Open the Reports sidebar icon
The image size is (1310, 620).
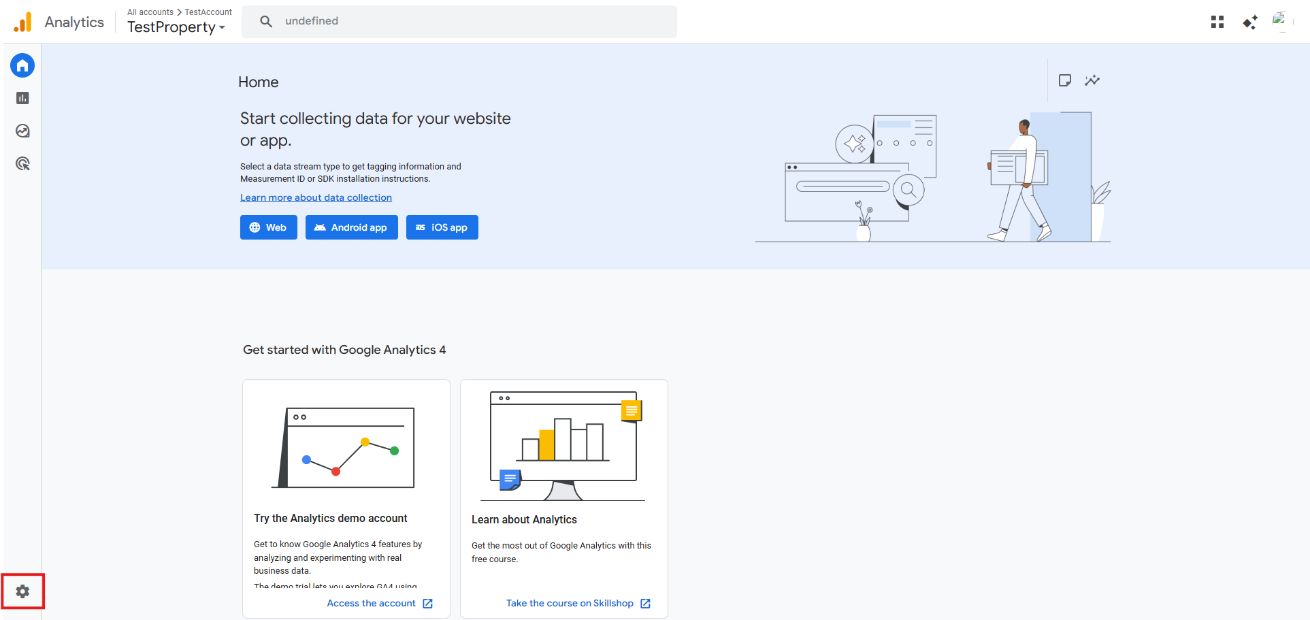pyautogui.click(x=22, y=98)
